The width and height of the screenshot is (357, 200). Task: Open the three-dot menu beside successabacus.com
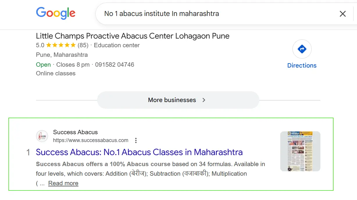136,141
